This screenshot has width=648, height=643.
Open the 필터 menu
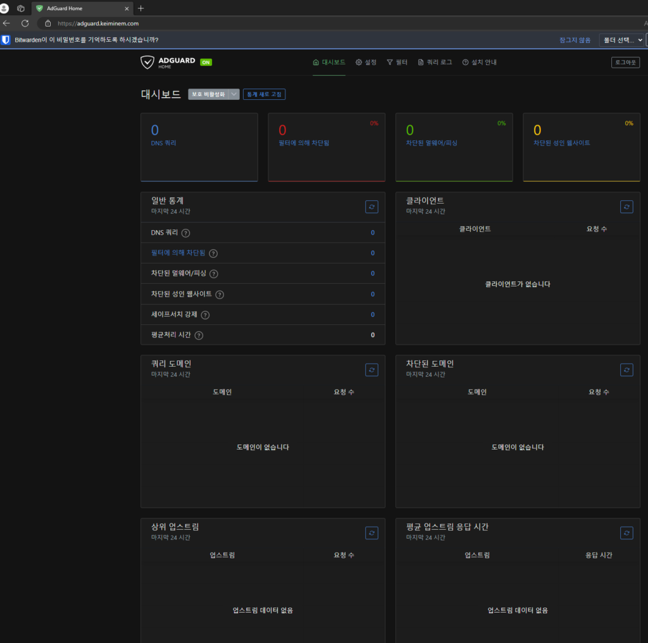coord(397,63)
